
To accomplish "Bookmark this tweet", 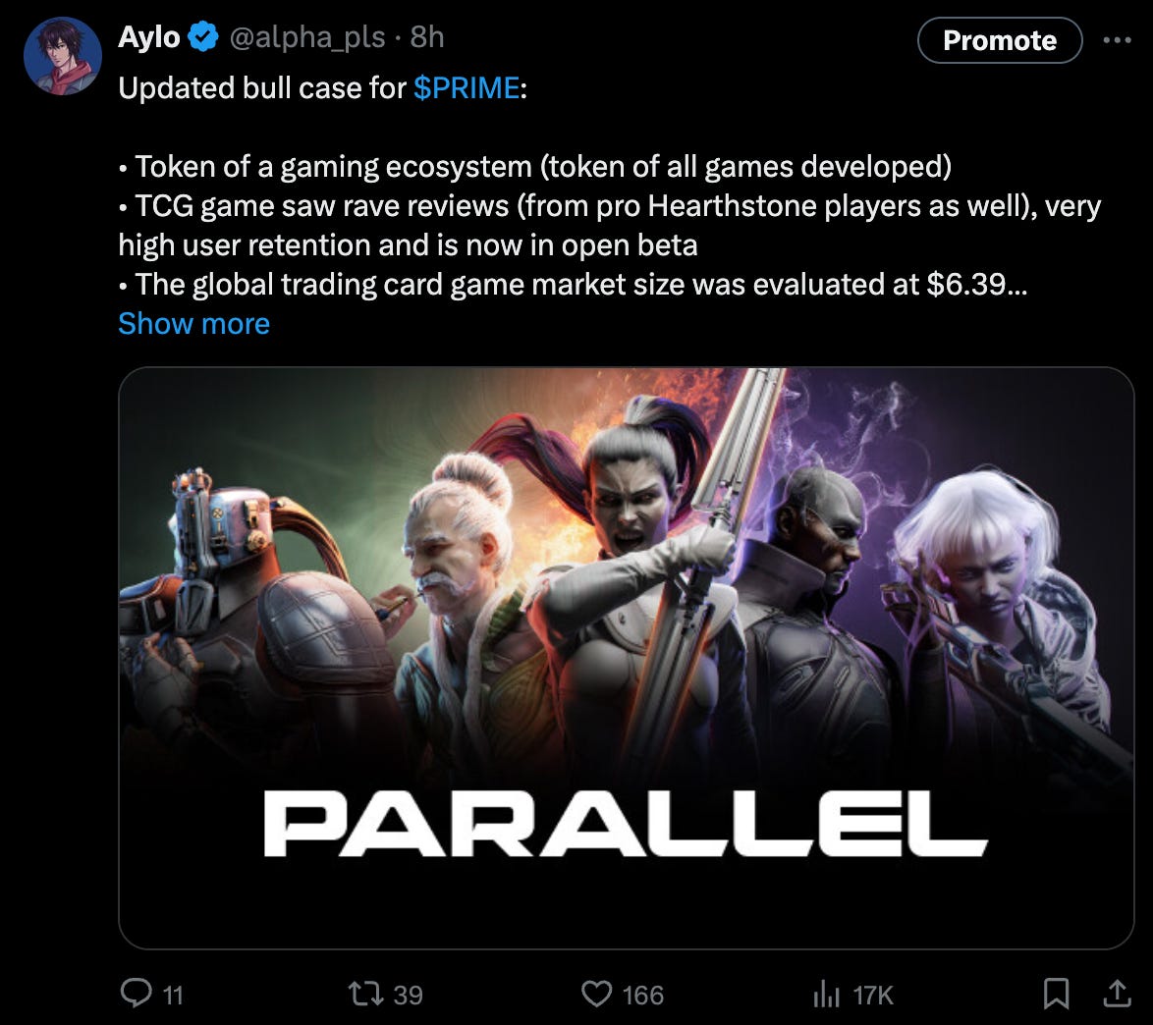I will click(1056, 994).
